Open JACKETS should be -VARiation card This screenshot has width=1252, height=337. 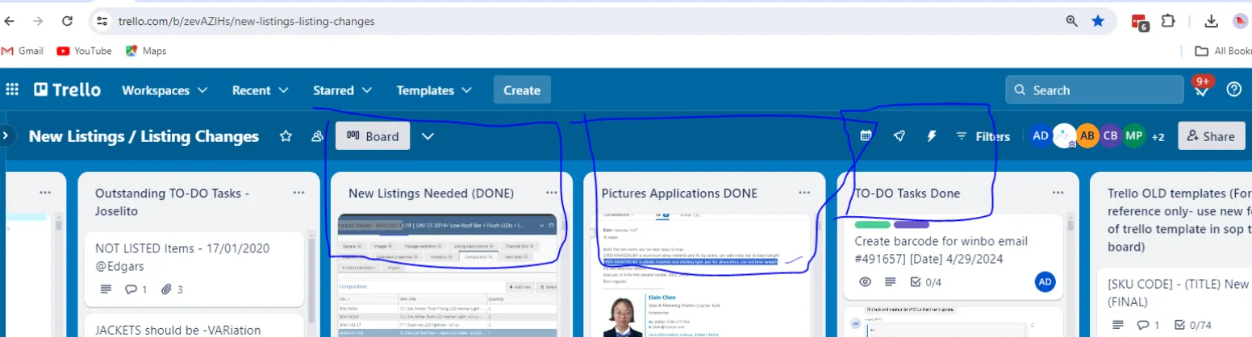coord(194,326)
